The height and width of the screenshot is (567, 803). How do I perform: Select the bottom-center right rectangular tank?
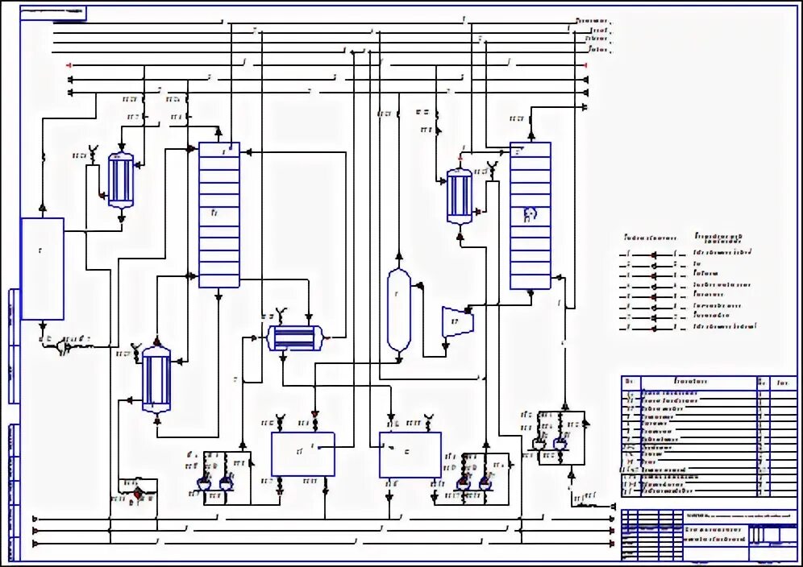pos(410,454)
